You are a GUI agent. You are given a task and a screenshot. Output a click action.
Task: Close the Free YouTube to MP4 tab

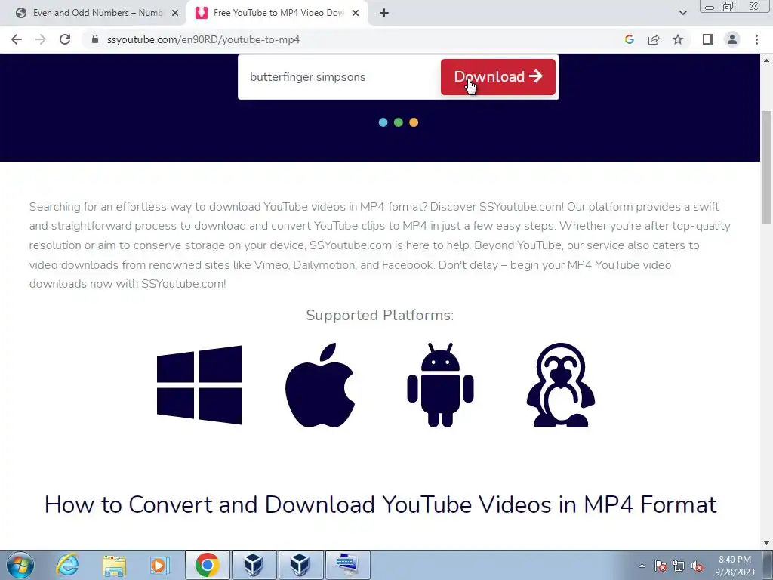[x=356, y=14]
